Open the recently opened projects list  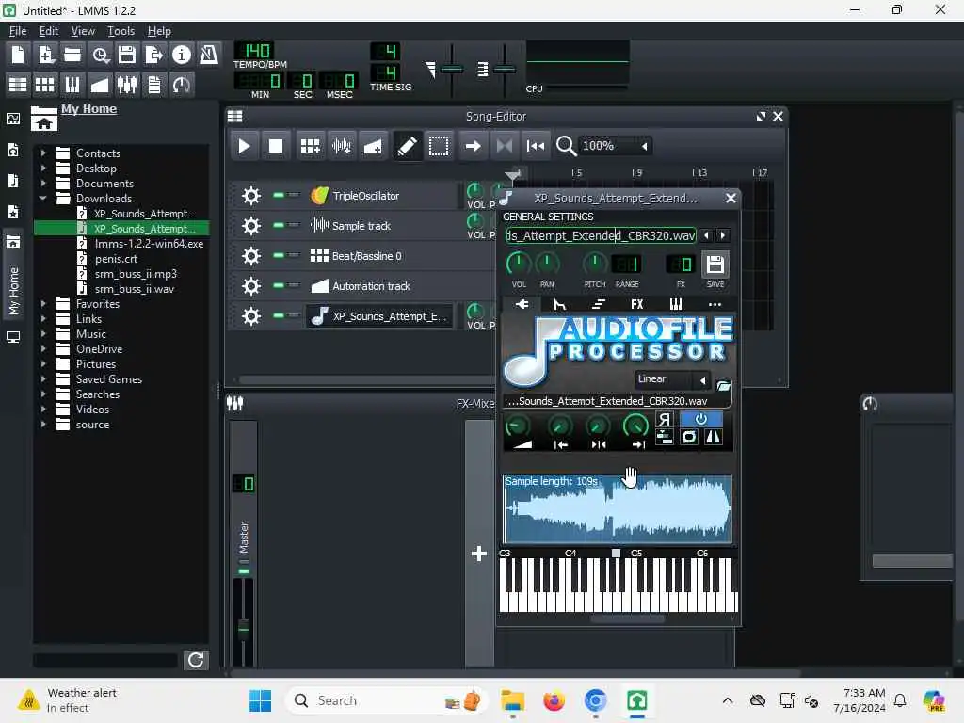pyautogui.click(x=100, y=56)
